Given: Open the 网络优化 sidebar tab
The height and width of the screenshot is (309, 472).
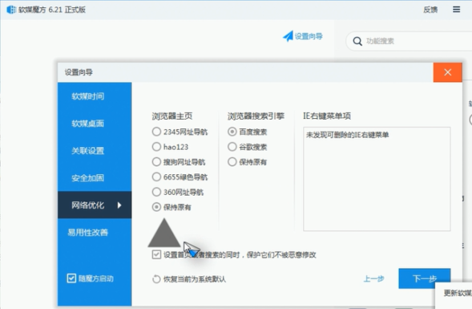Looking at the screenshot, I should click(95, 205).
